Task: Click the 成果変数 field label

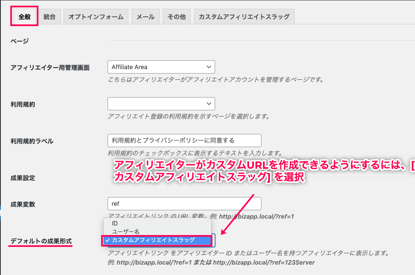Action: [x=23, y=204]
